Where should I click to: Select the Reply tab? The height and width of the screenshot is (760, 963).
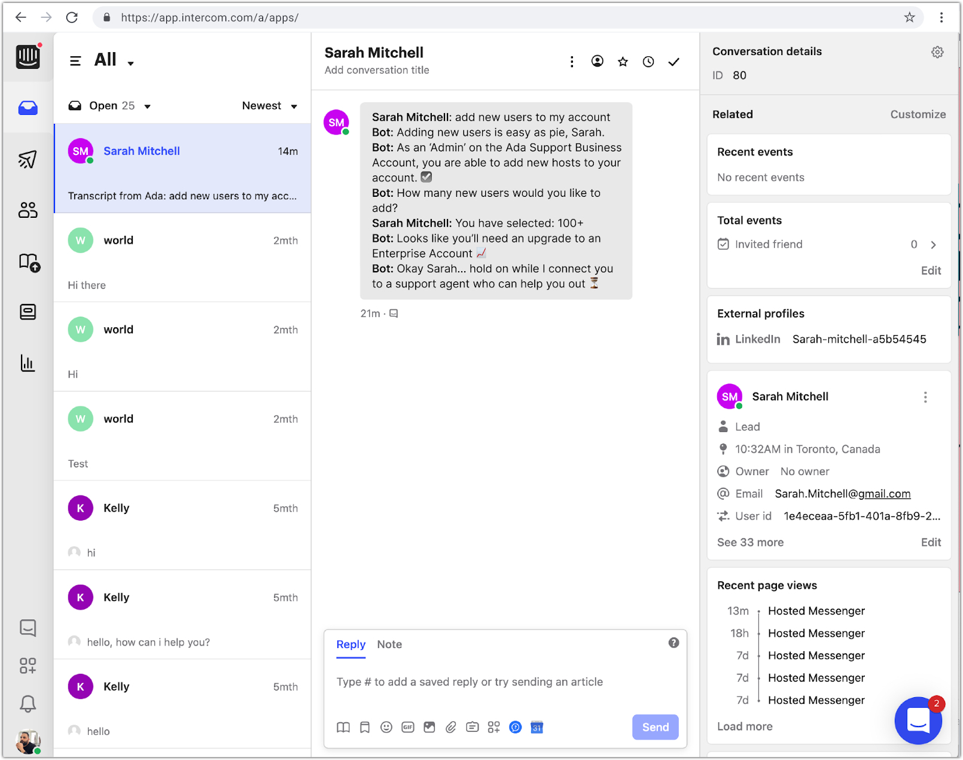[x=351, y=645]
